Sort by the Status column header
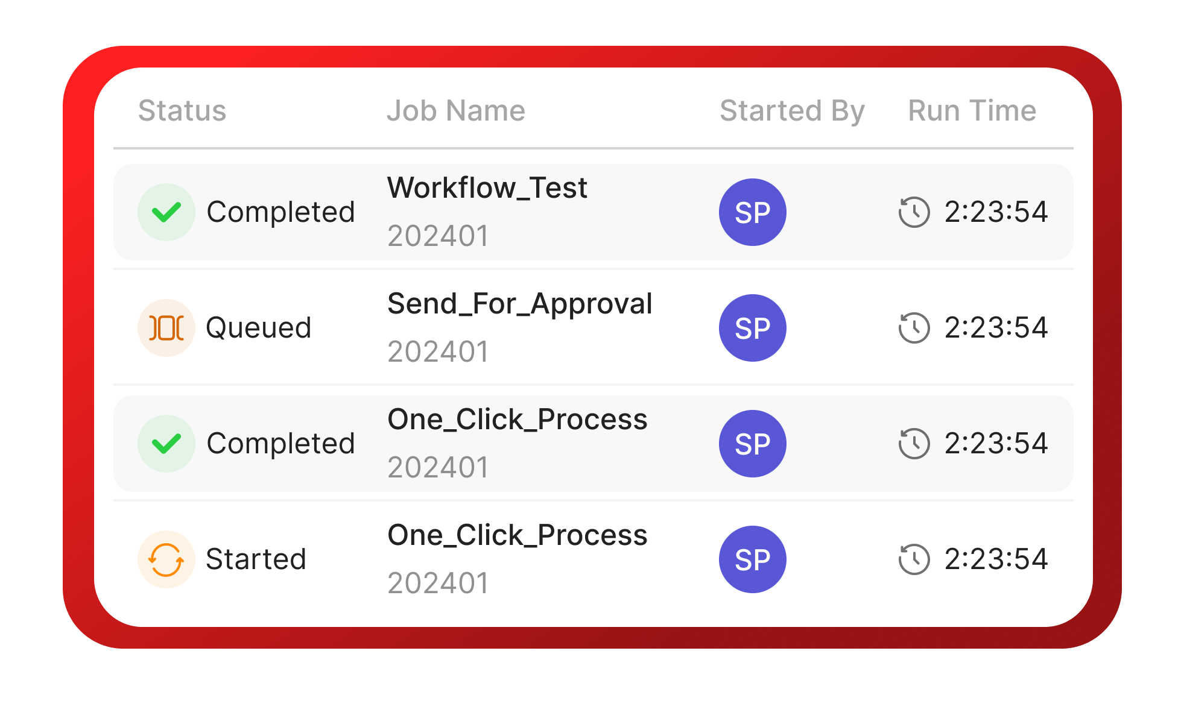1181x724 pixels. coord(182,110)
